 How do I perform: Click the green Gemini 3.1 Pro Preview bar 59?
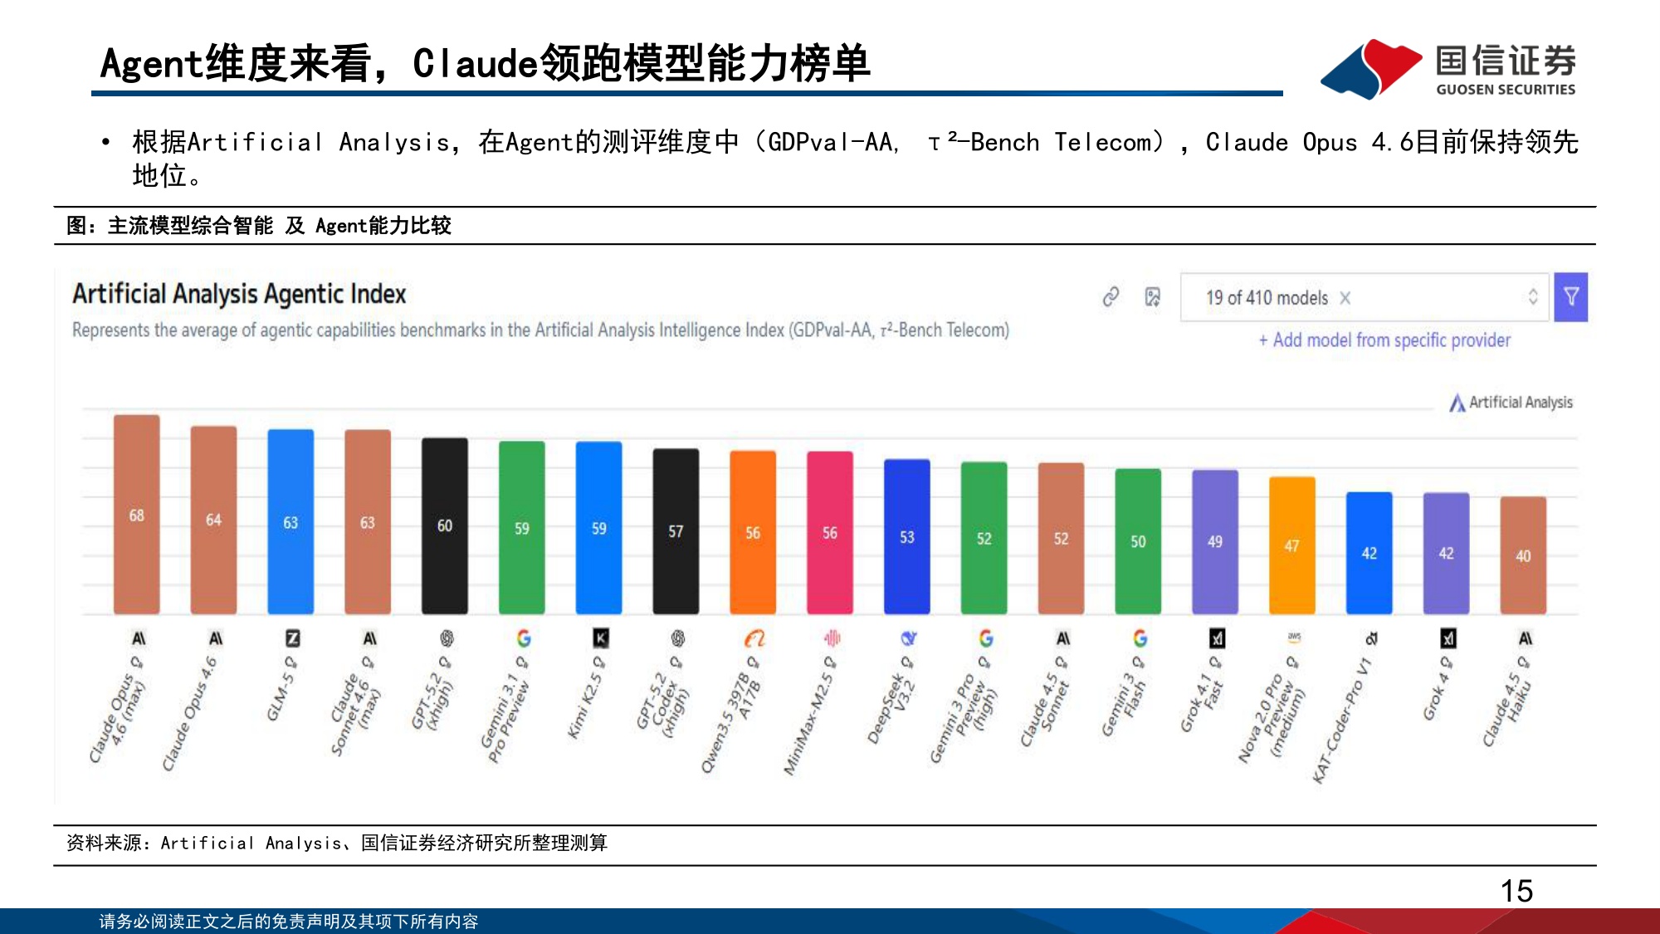point(522,528)
